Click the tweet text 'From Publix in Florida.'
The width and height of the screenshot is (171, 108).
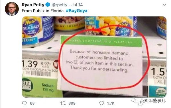point(43,11)
